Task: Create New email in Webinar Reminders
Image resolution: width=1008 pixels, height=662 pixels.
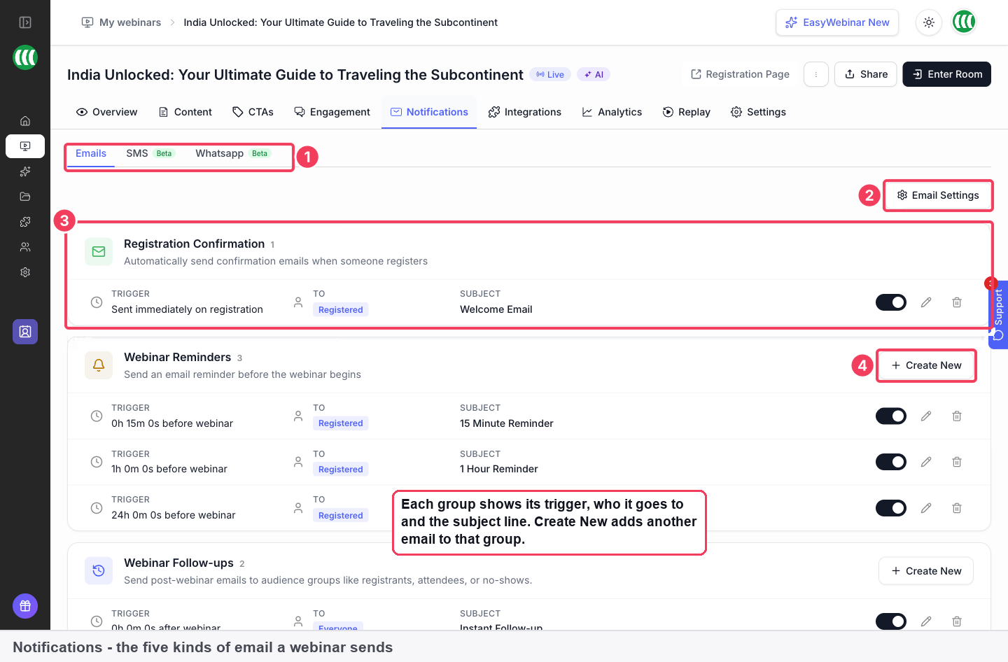Action: (x=926, y=365)
